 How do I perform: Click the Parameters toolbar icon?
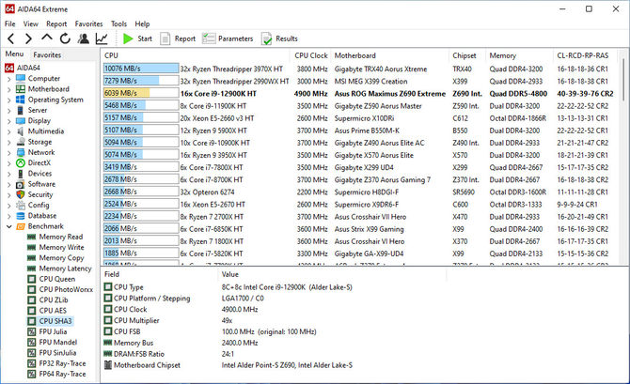209,38
